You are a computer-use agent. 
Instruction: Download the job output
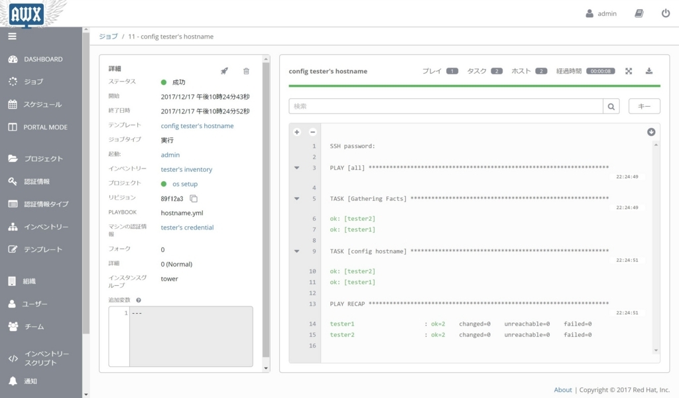pyautogui.click(x=648, y=71)
